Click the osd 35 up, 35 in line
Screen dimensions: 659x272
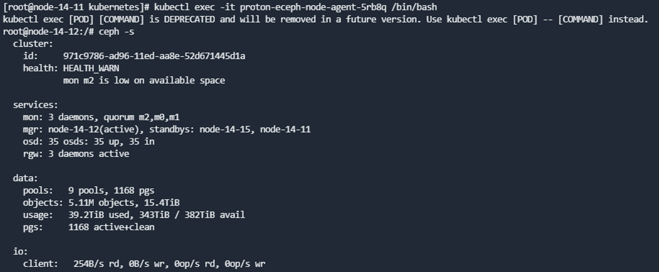tap(89, 141)
